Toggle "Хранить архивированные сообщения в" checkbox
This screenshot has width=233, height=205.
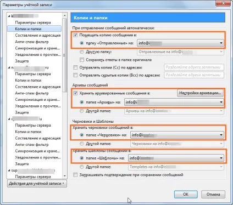tap(75, 93)
